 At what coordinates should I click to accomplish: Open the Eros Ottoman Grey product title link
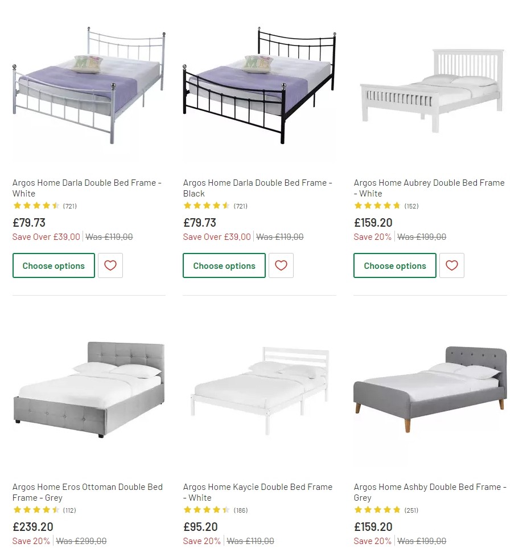point(88,492)
